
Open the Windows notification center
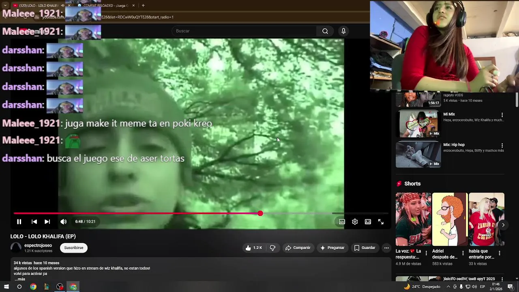point(510,287)
